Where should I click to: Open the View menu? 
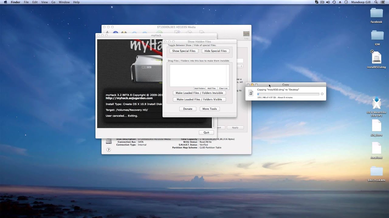44,2
